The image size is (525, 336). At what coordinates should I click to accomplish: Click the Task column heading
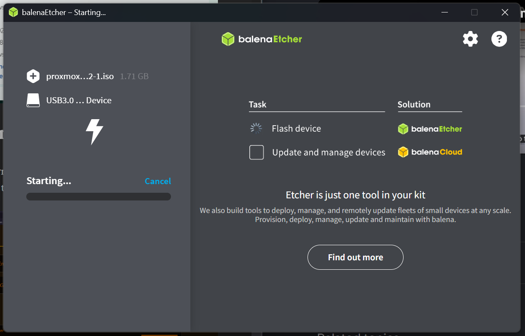pos(258,104)
